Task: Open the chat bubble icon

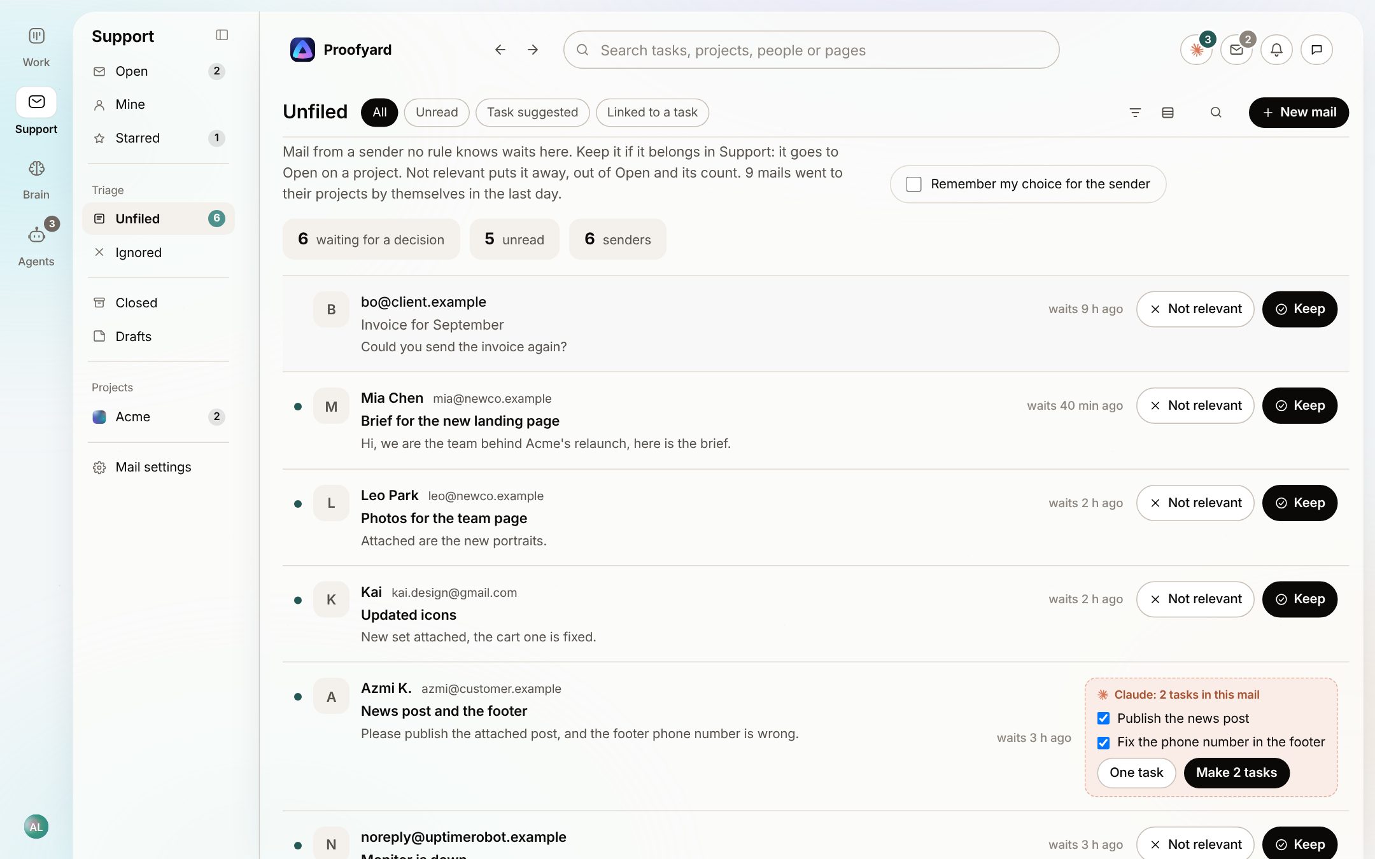Action: 1316,50
